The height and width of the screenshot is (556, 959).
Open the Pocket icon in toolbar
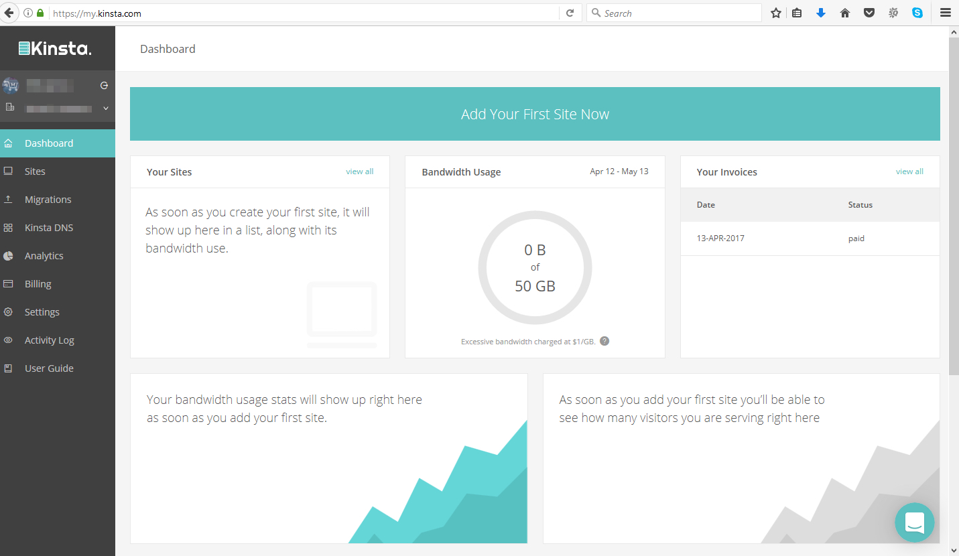coord(869,13)
